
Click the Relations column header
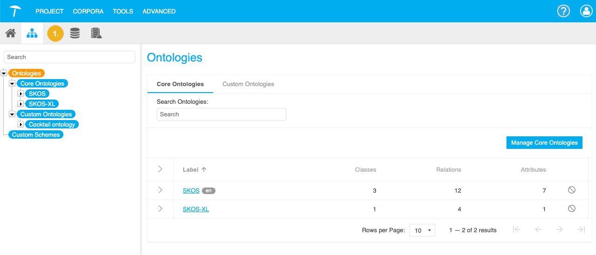click(449, 170)
